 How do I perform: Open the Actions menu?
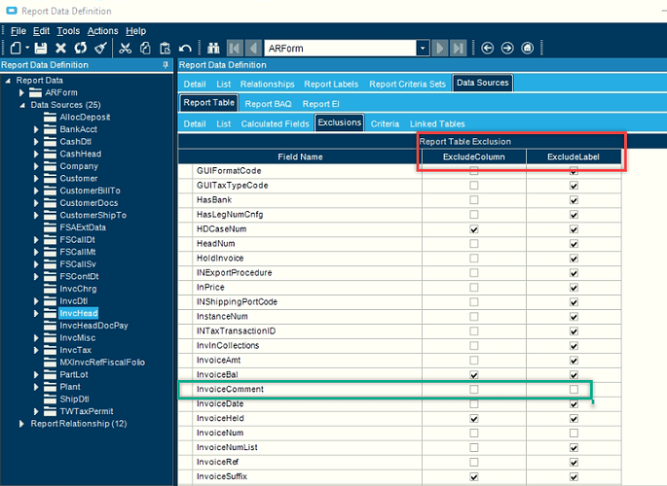tap(103, 31)
